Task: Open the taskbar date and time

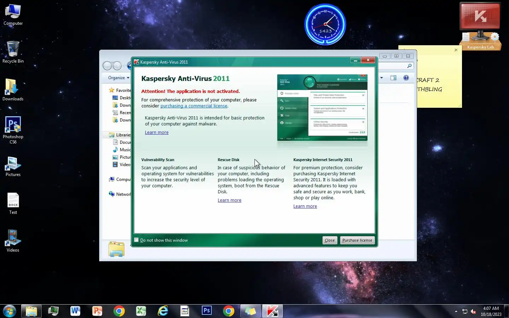Action: tap(491, 311)
